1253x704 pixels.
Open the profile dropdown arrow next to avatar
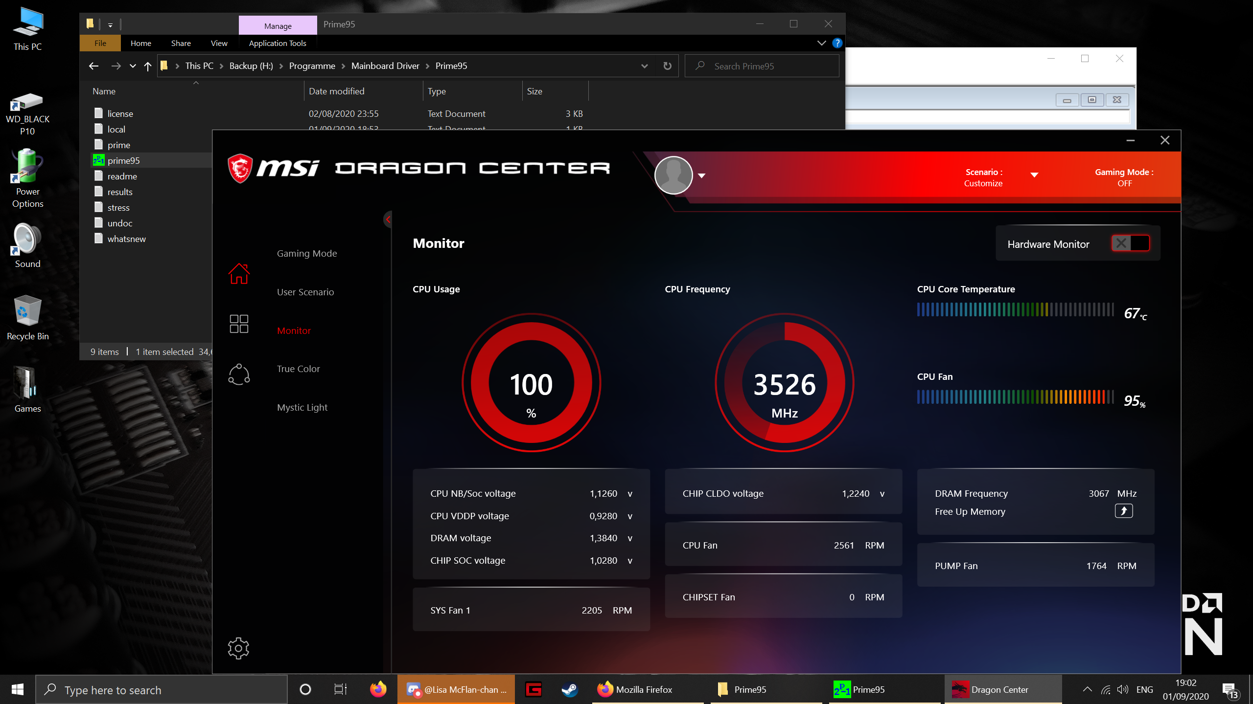(701, 176)
